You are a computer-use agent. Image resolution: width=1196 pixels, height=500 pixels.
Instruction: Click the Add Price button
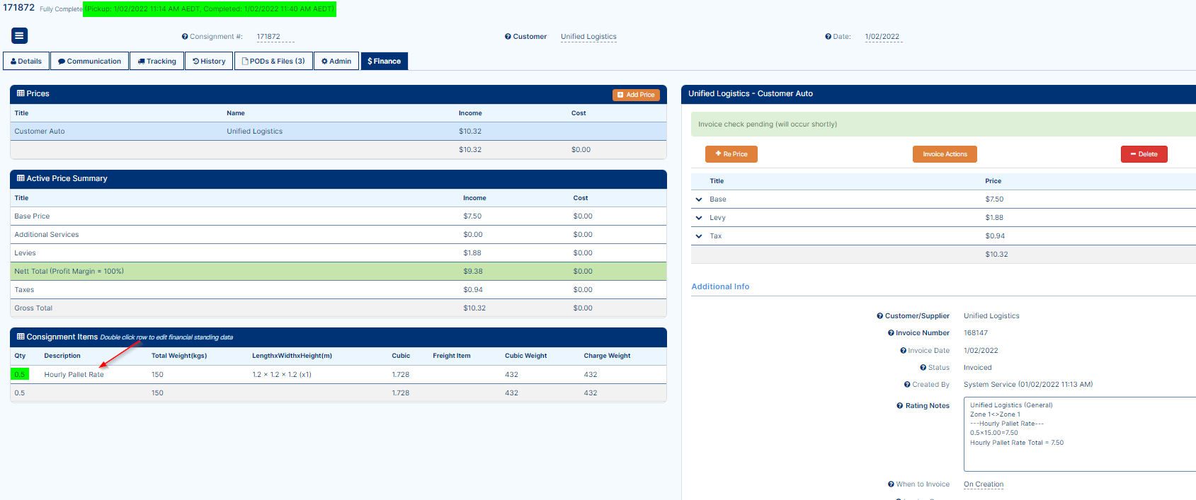[636, 95]
